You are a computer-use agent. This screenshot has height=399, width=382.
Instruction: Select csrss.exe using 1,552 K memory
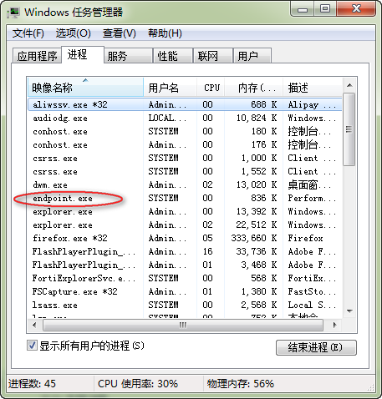point(185,171)
